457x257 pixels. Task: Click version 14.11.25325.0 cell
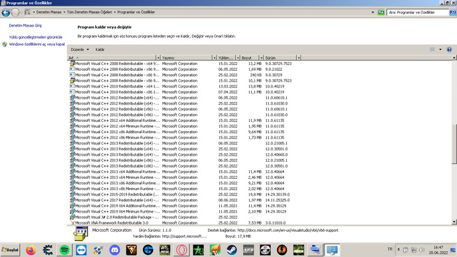[x=277, y=200]
